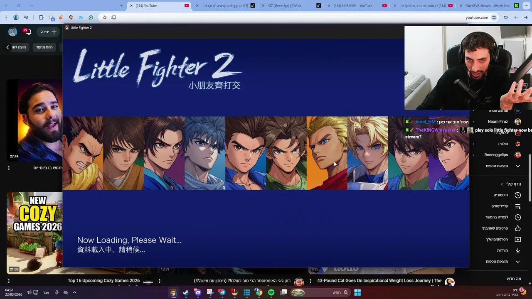Open task view button on the taskbar
532x299 pixels.
284,292
